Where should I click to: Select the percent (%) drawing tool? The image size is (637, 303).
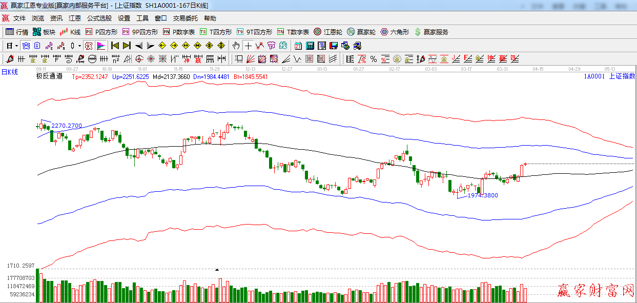click(x=373, y=59)
